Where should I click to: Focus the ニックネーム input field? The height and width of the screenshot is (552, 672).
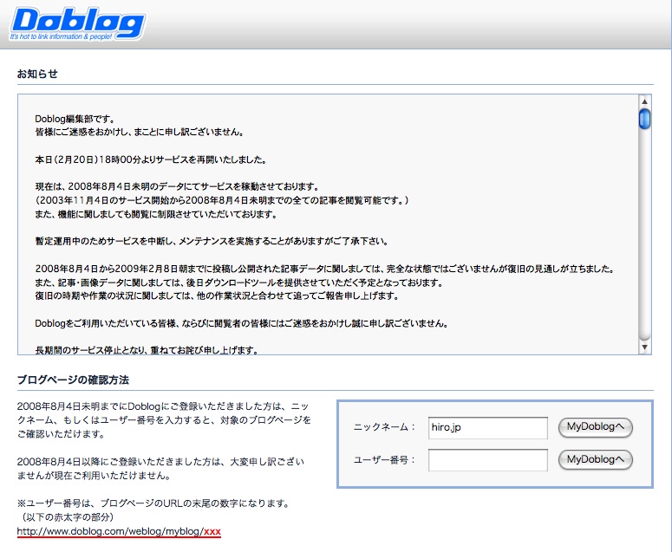point(487,428)
